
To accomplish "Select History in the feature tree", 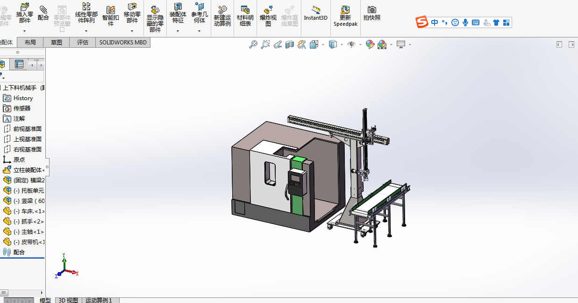I will pyautogui.click(x=23, y=98).
